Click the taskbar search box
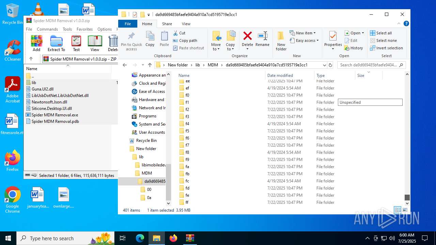Screen dimensions: 436x245 pos(65,238)
